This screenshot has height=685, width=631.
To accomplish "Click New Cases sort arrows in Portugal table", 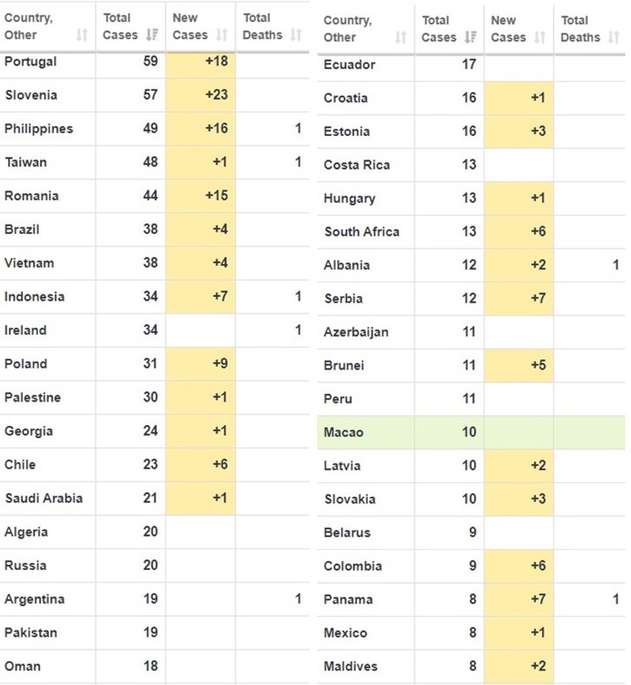I will pos(221,35).
